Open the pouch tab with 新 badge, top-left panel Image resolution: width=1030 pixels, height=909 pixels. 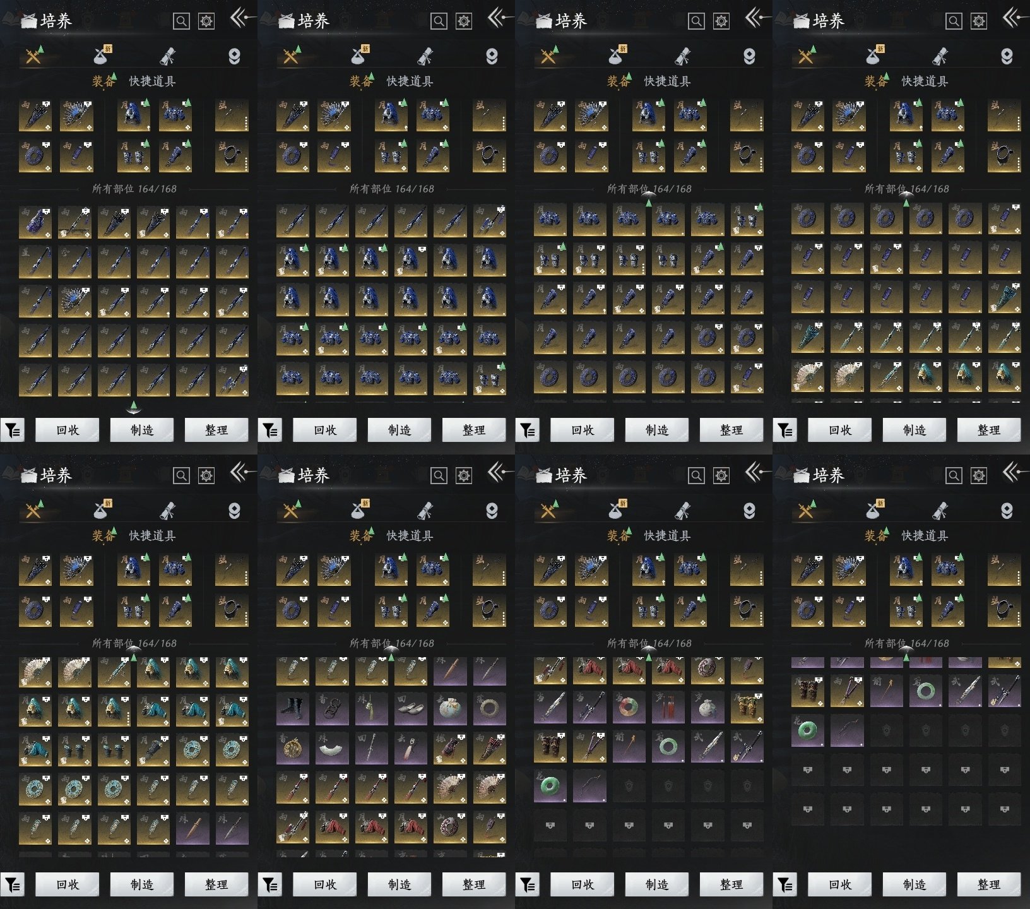[x=102, y=56]
